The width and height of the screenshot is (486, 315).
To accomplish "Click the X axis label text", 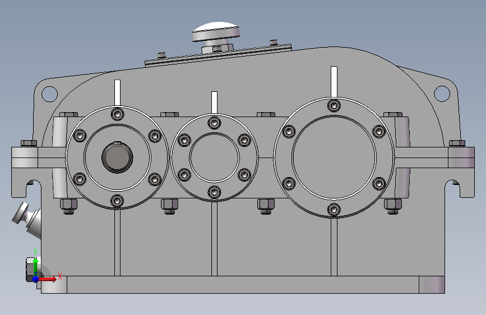I will point(60,276).
